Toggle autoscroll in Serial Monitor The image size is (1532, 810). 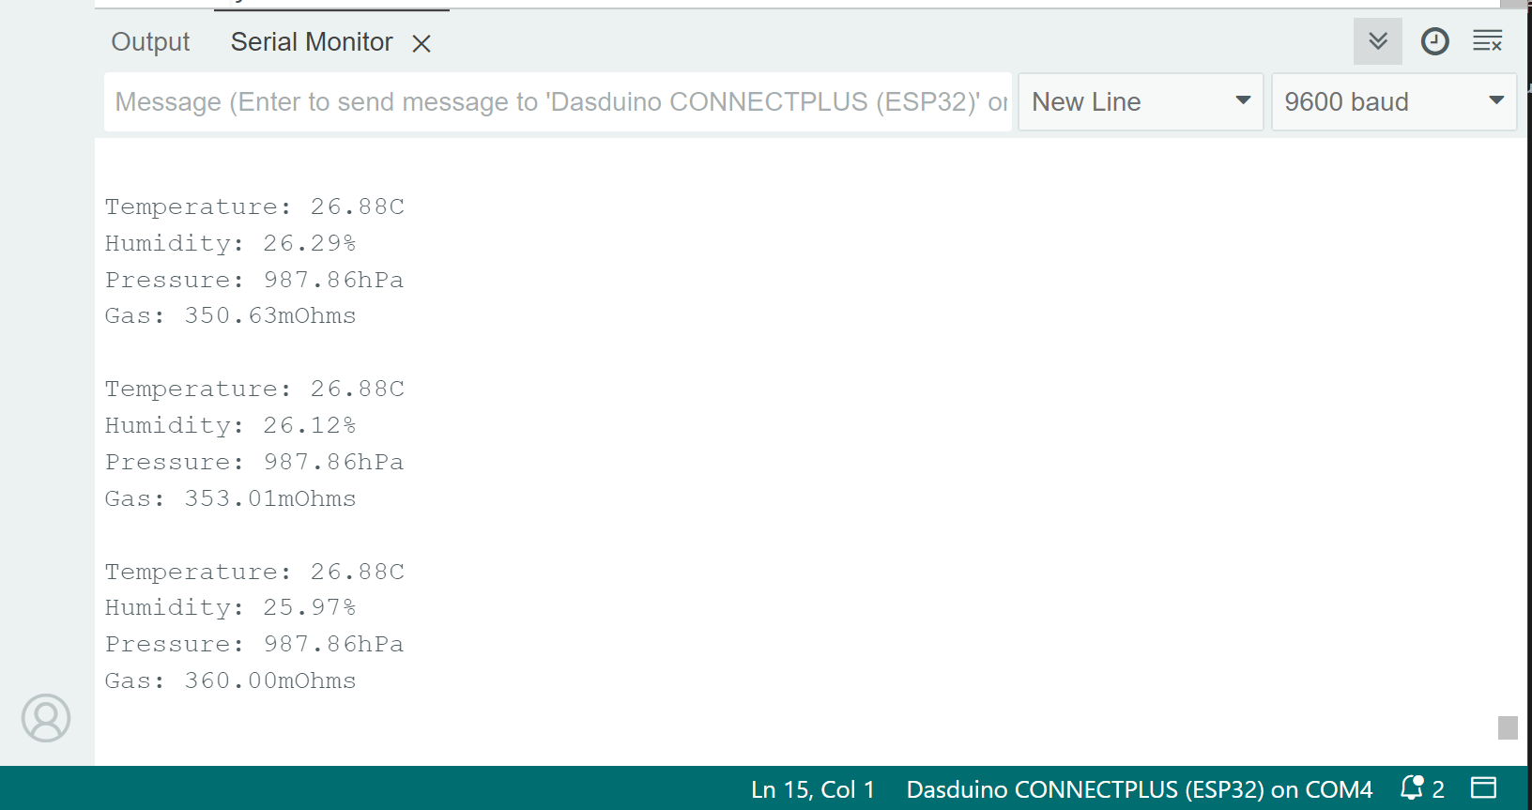tap(1377, 41)
